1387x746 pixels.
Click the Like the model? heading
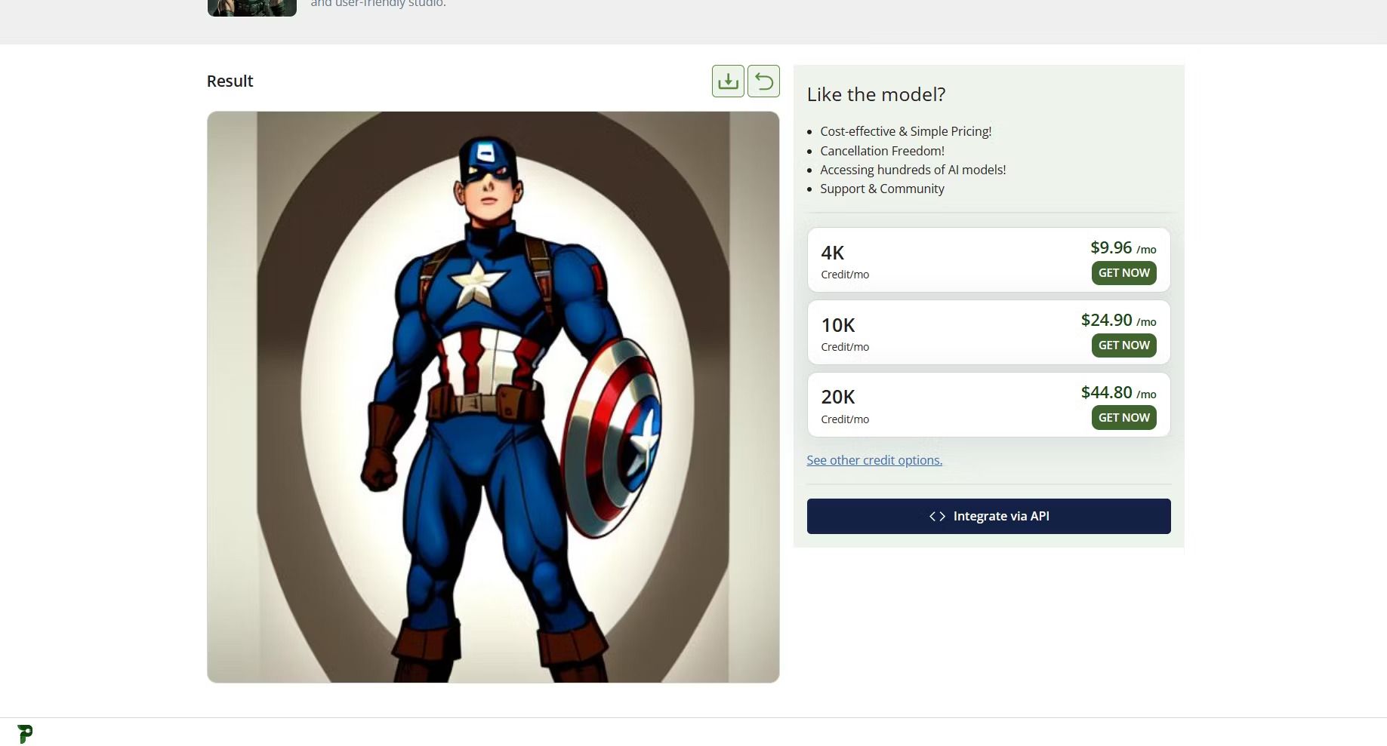tap(876, 94)
